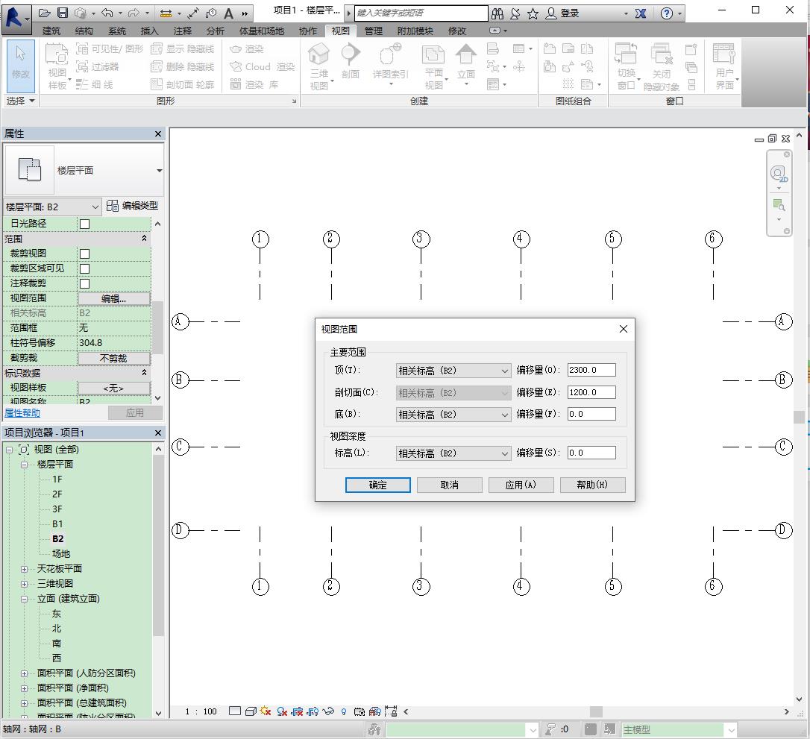This screenshot has width=810, height=739.
Task: Click the keyword search box in title bar
Action: (x=421, y=13)
